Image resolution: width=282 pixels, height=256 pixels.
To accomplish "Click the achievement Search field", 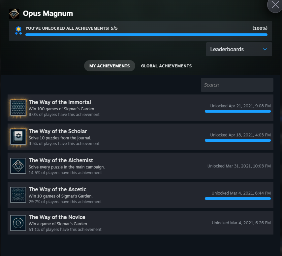I will pos(237,85).
